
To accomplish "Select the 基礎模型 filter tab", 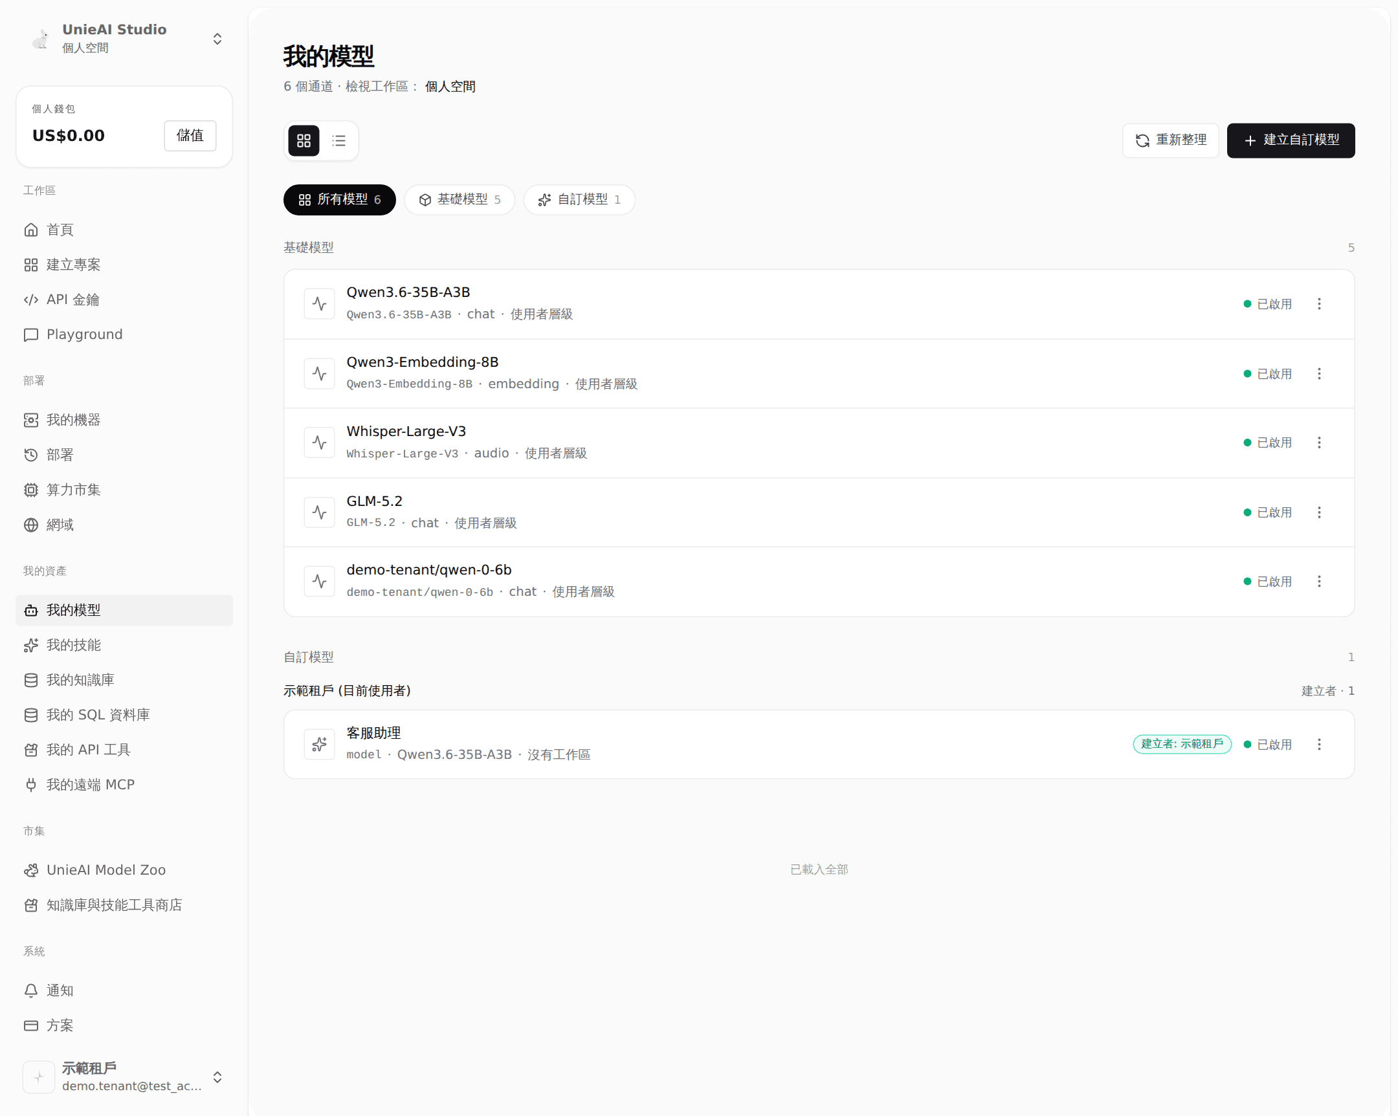I will coord(459,200).
